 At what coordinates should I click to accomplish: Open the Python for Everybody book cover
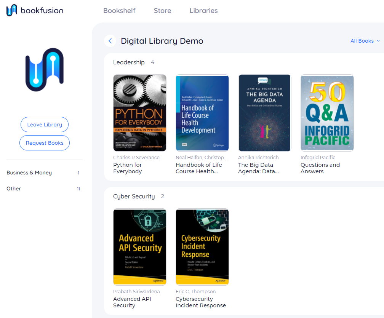tap(139, 113)
